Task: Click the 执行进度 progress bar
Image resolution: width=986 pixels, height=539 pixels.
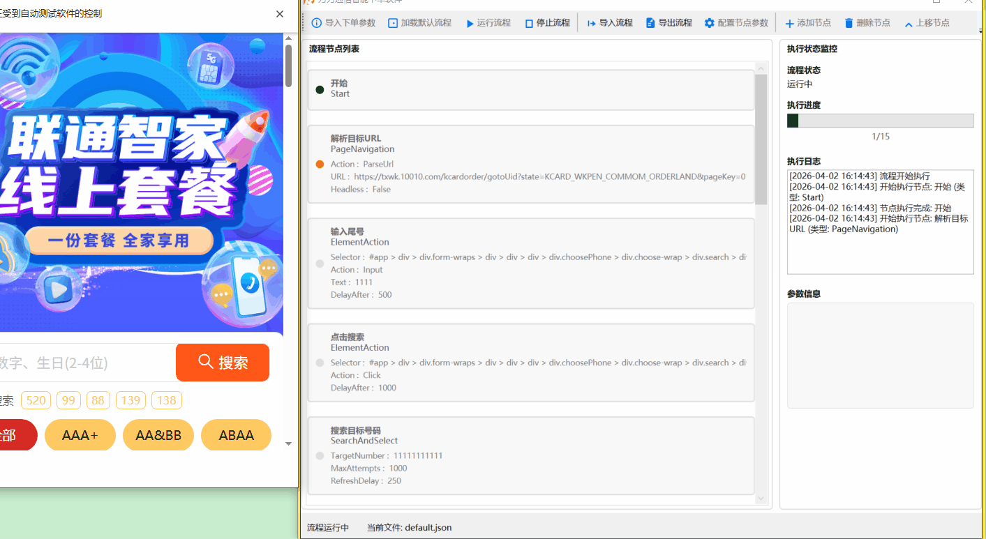Action: 880,121
